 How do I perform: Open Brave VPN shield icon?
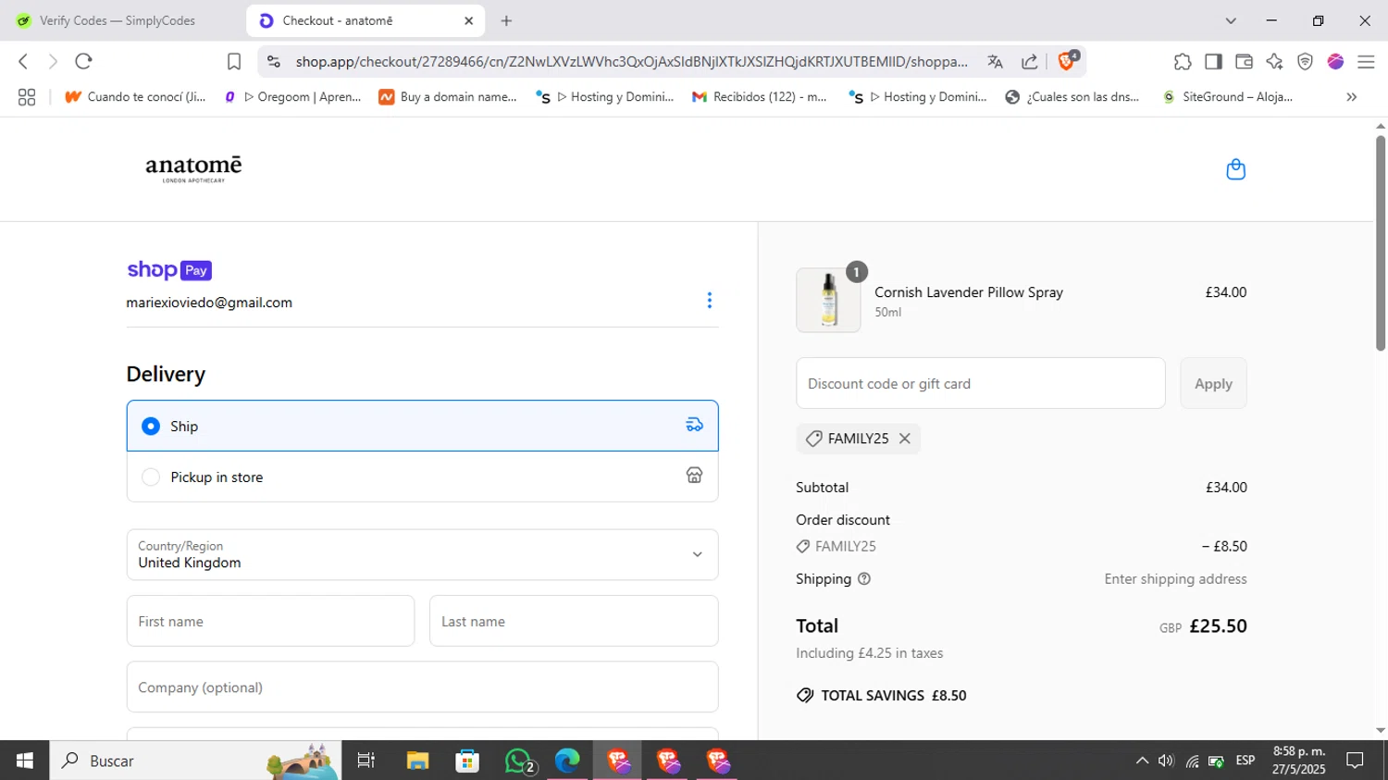pyautogui.click(x=1305, y=62)
